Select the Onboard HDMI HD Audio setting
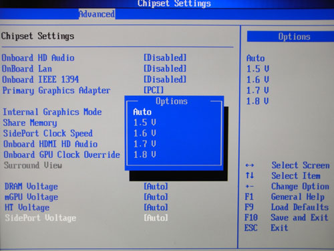The width and height of the screenshot is (334, 251). point(51,144)
